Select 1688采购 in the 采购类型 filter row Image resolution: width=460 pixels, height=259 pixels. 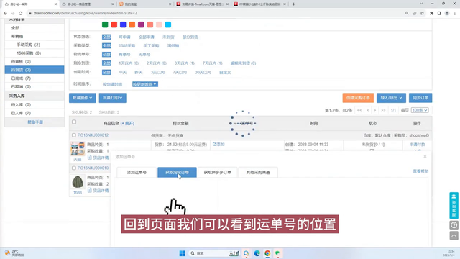tap(127, 46)
